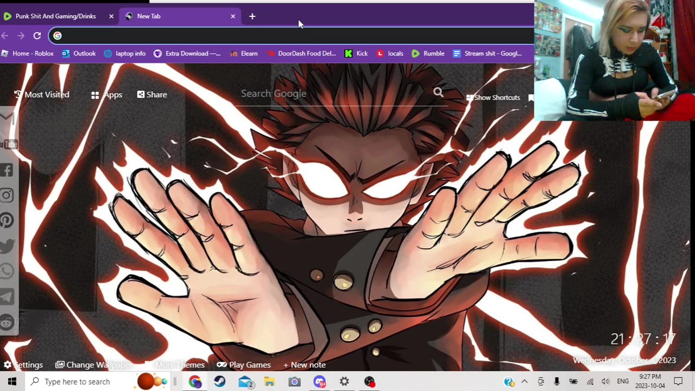Click Play Games
The width and height of the screenshot is (695, 391).
(244, 365)
